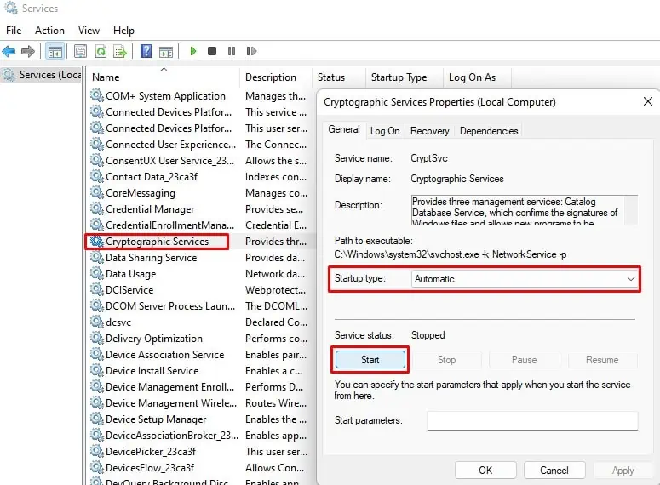The height and width of the screenshot is (485, 660).
Task: Switch to the Dependencies tab
Action: pyautogui.click(x=489, y=131)
